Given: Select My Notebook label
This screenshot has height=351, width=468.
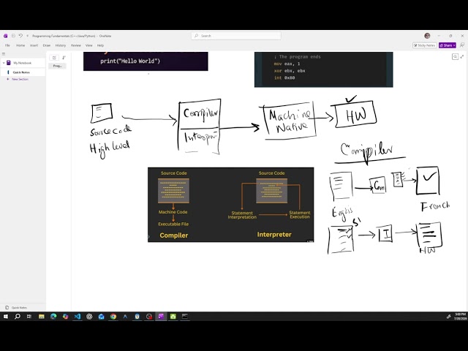Looking at the screenshot, I should 23,63.
